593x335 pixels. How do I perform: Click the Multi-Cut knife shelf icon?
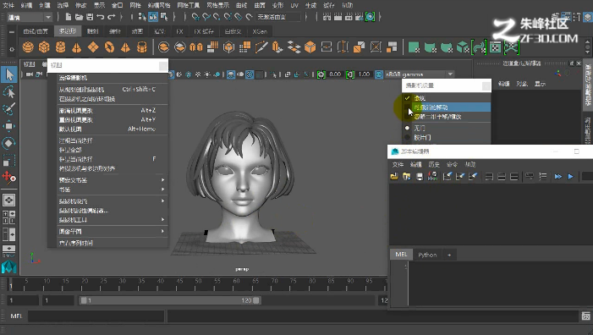coord(261,47)
